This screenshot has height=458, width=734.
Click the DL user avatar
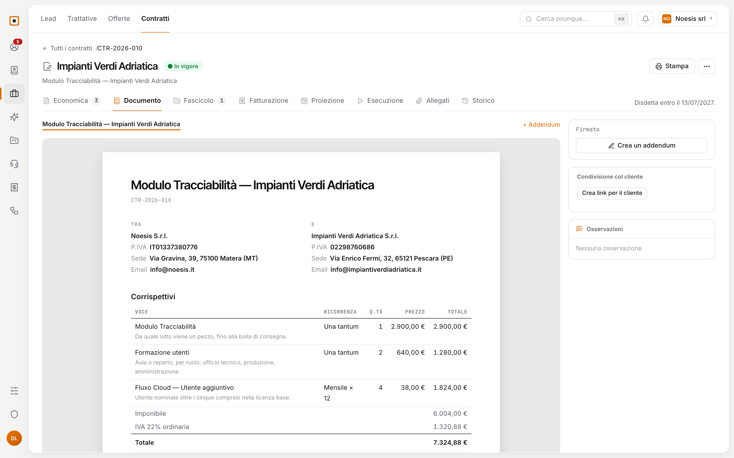[14, 438]
